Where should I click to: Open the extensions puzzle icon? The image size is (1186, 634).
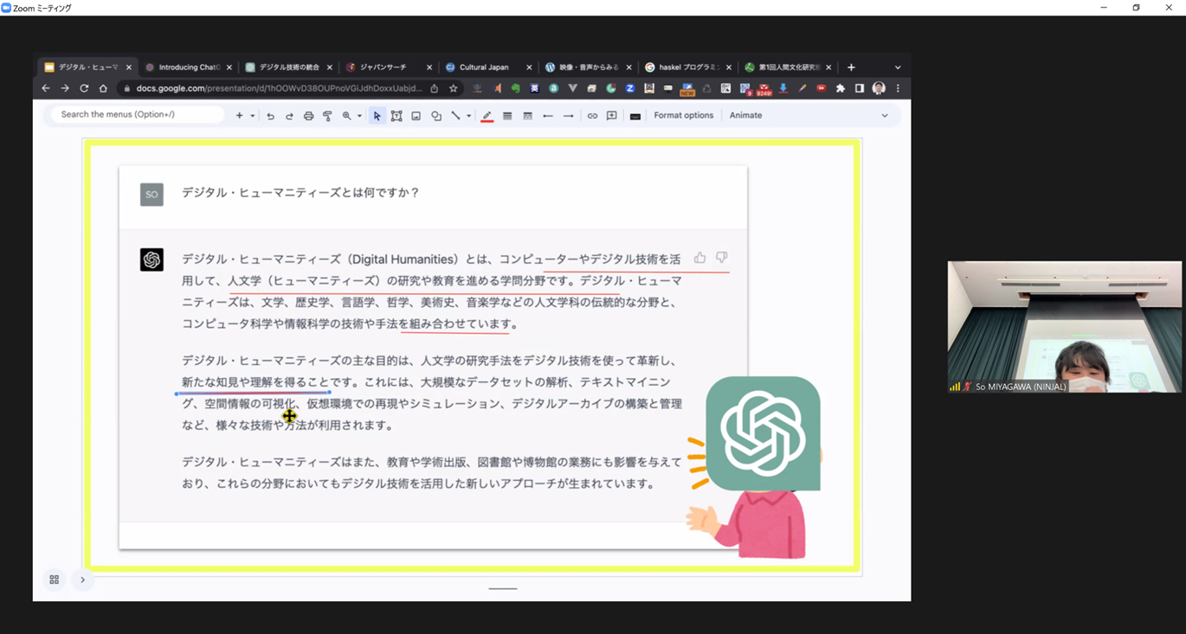(x=840, y=88)
